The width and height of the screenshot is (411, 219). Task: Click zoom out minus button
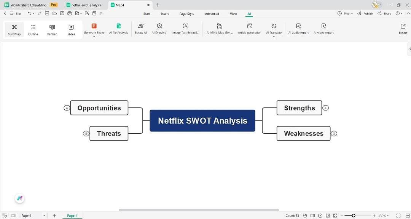point(342,216)
